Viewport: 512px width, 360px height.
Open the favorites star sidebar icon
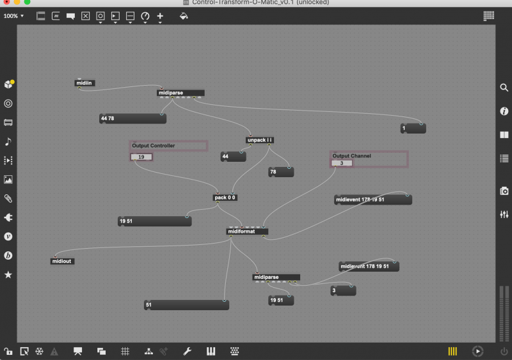8,275
